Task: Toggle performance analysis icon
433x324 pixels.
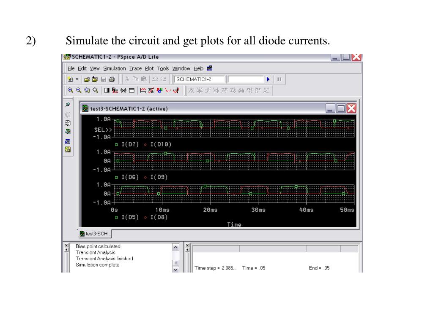Action: click(x=123, y=90)
